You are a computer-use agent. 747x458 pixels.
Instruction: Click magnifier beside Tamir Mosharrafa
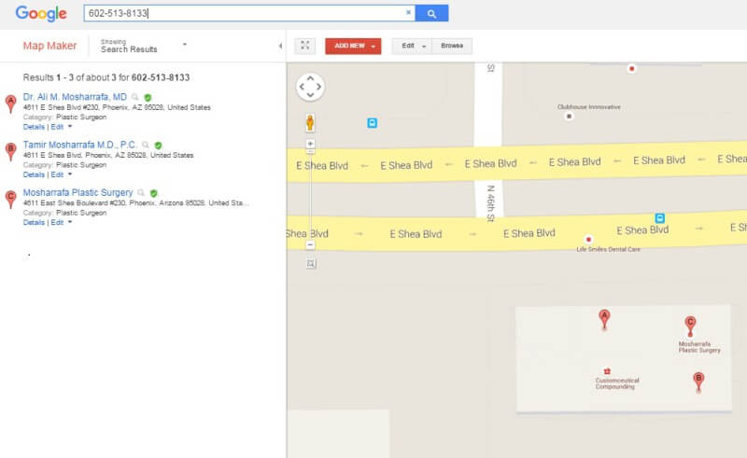tap(146, 145)
